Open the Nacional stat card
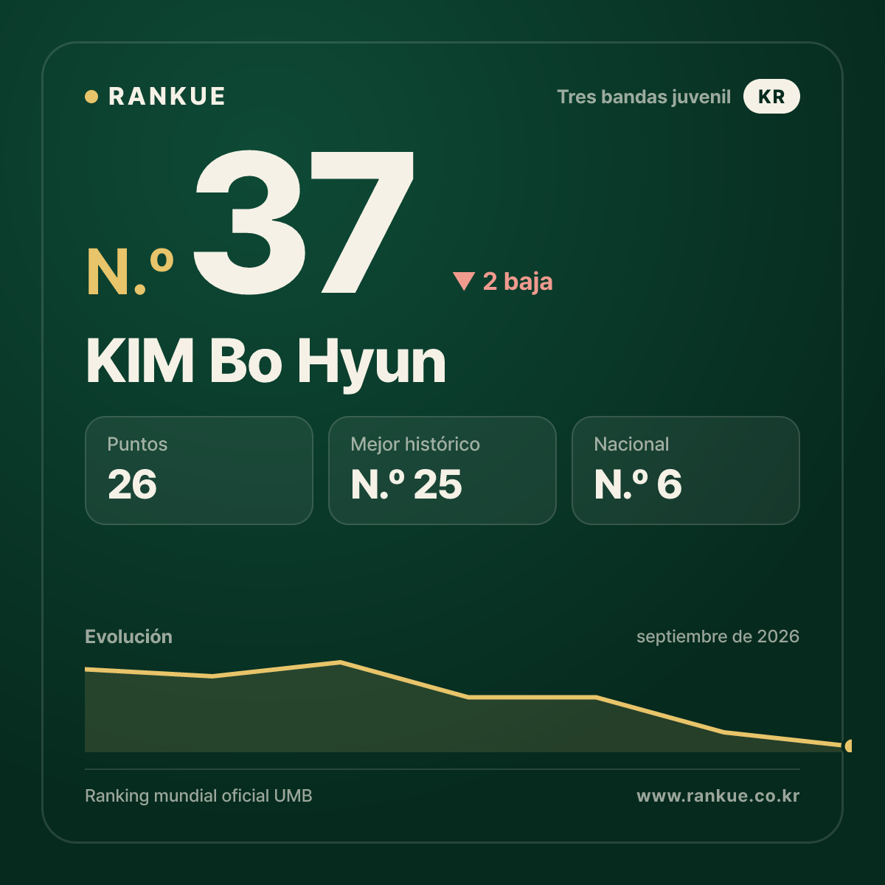 pos(686,471)
